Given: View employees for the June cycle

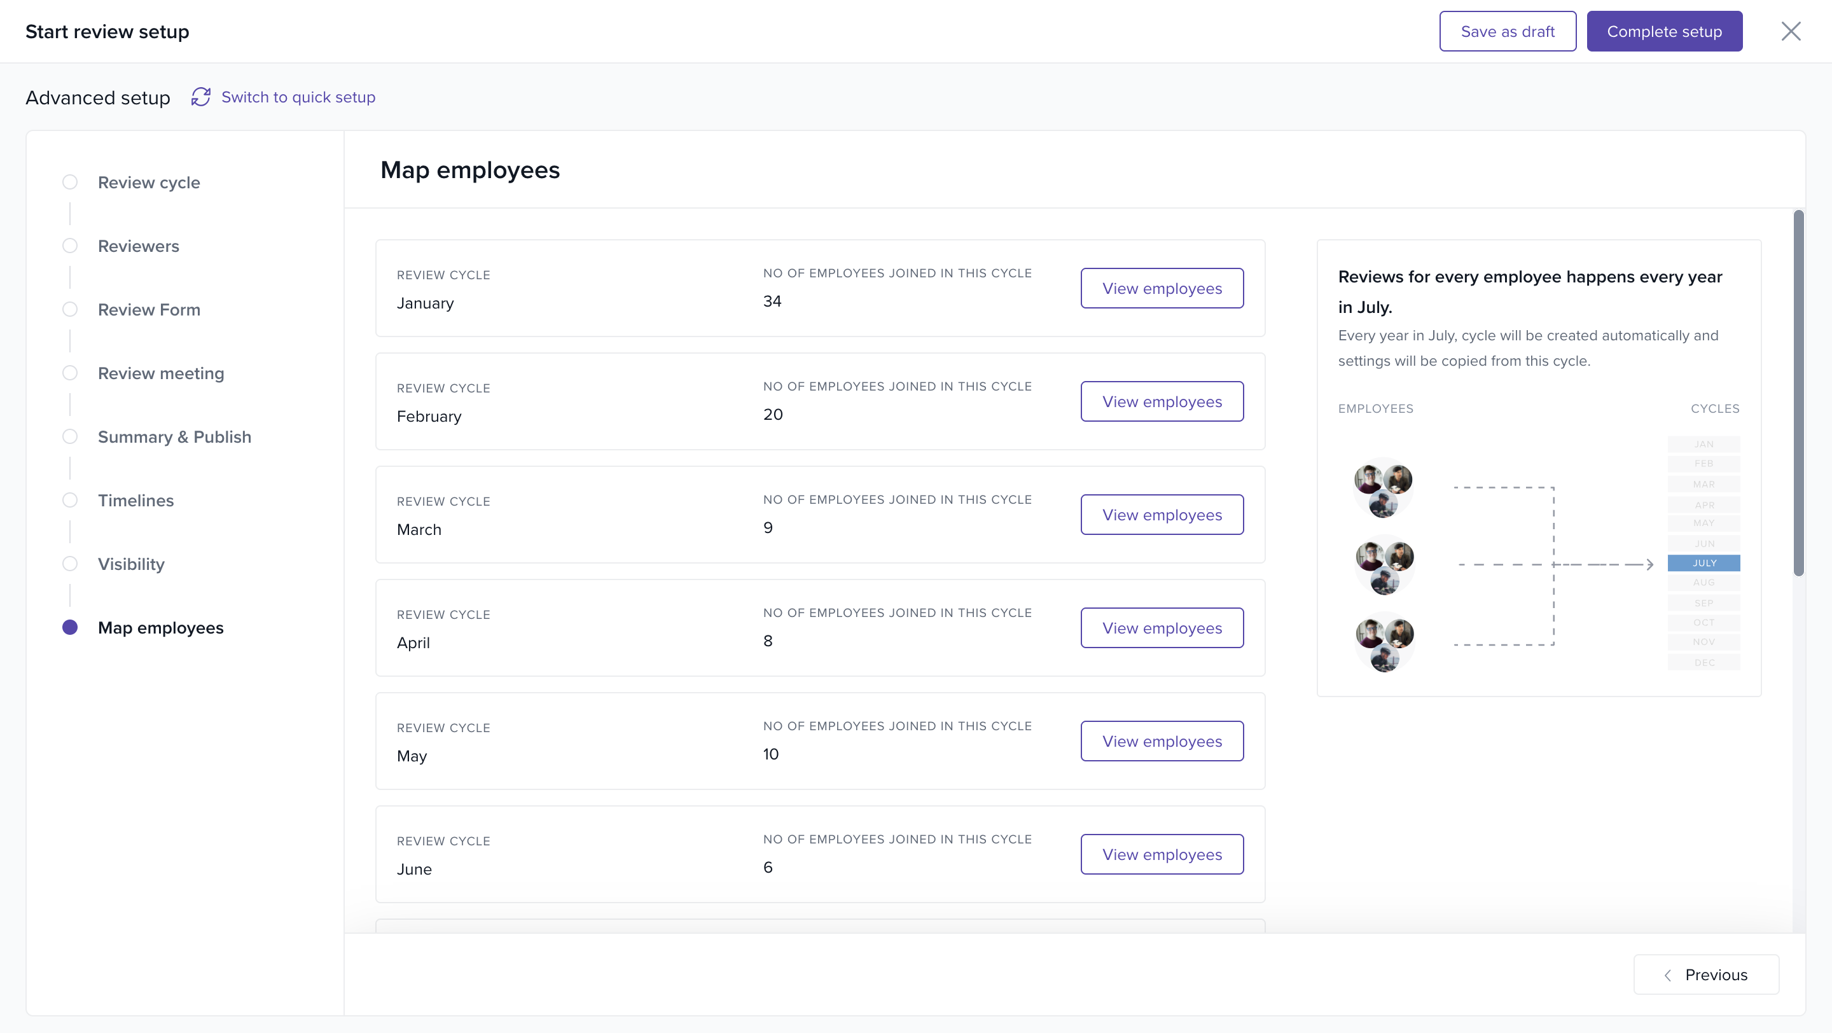Looking at the screenshot, I should point(1162,854).
